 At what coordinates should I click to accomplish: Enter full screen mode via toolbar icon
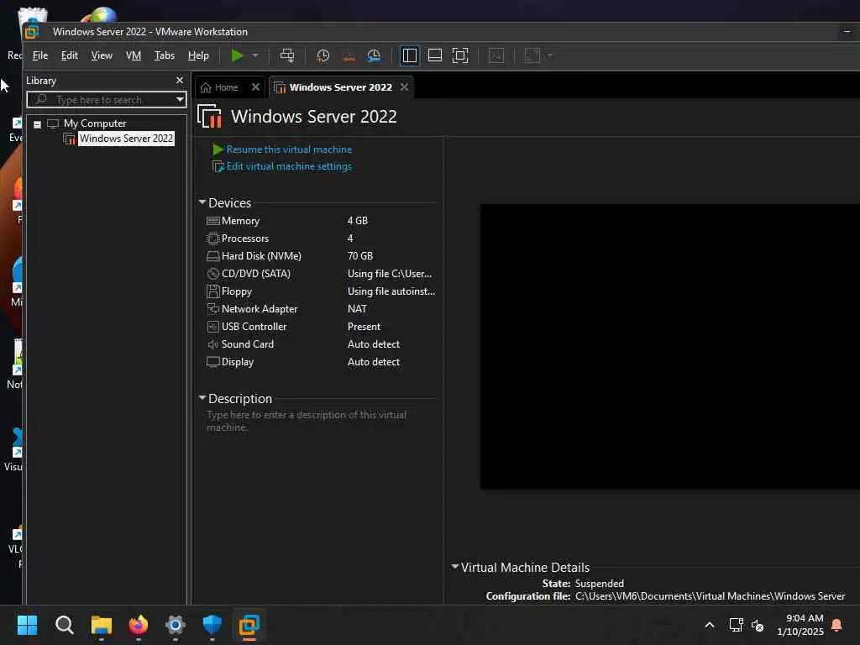460,55
